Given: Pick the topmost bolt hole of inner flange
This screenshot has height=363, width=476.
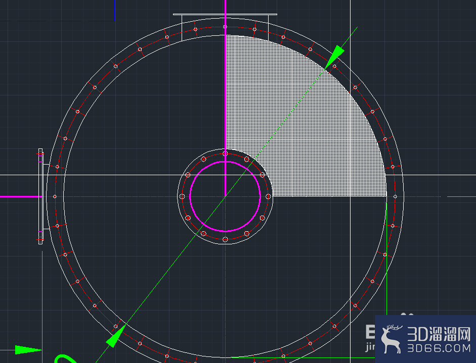Looking at the screenshot, I should 225,153.
